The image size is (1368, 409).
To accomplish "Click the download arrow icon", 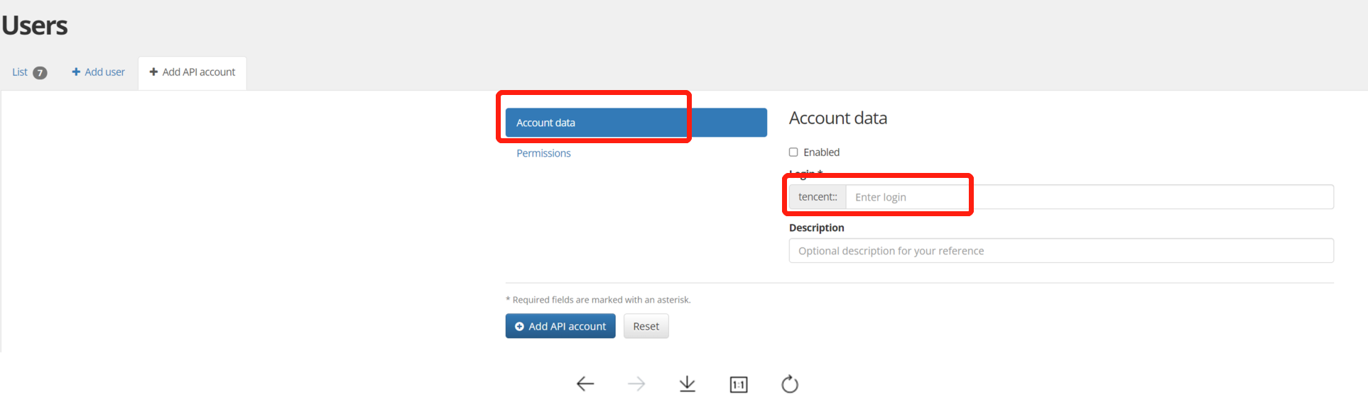I will point(688,384).
